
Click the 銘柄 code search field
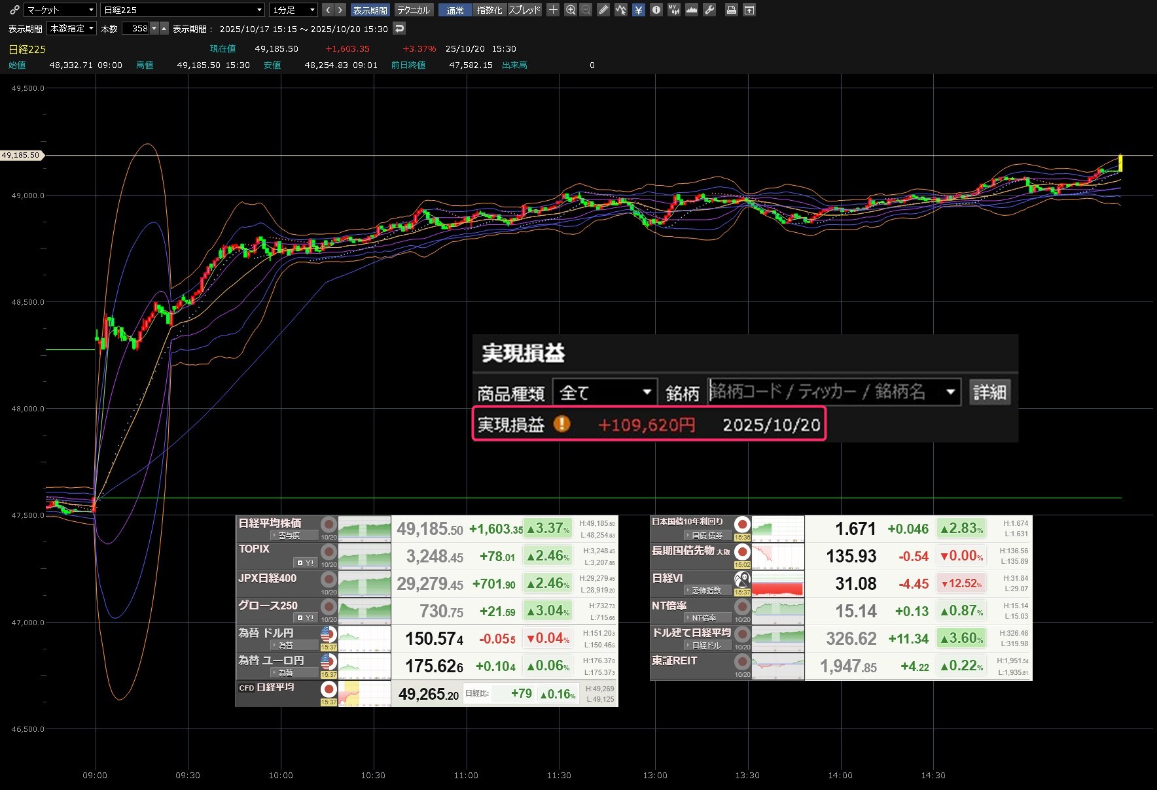pos(825,392)
